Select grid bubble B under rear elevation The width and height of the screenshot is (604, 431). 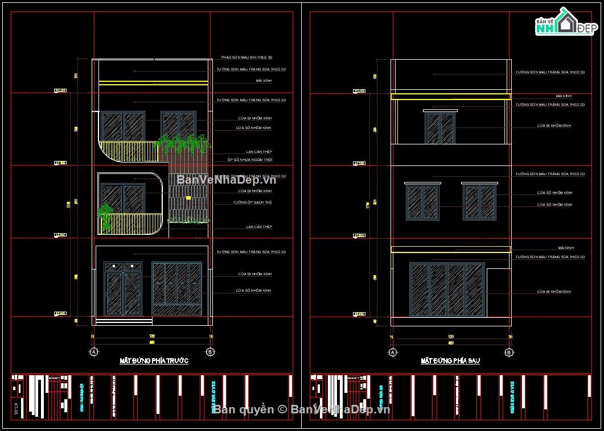(509, 352)
